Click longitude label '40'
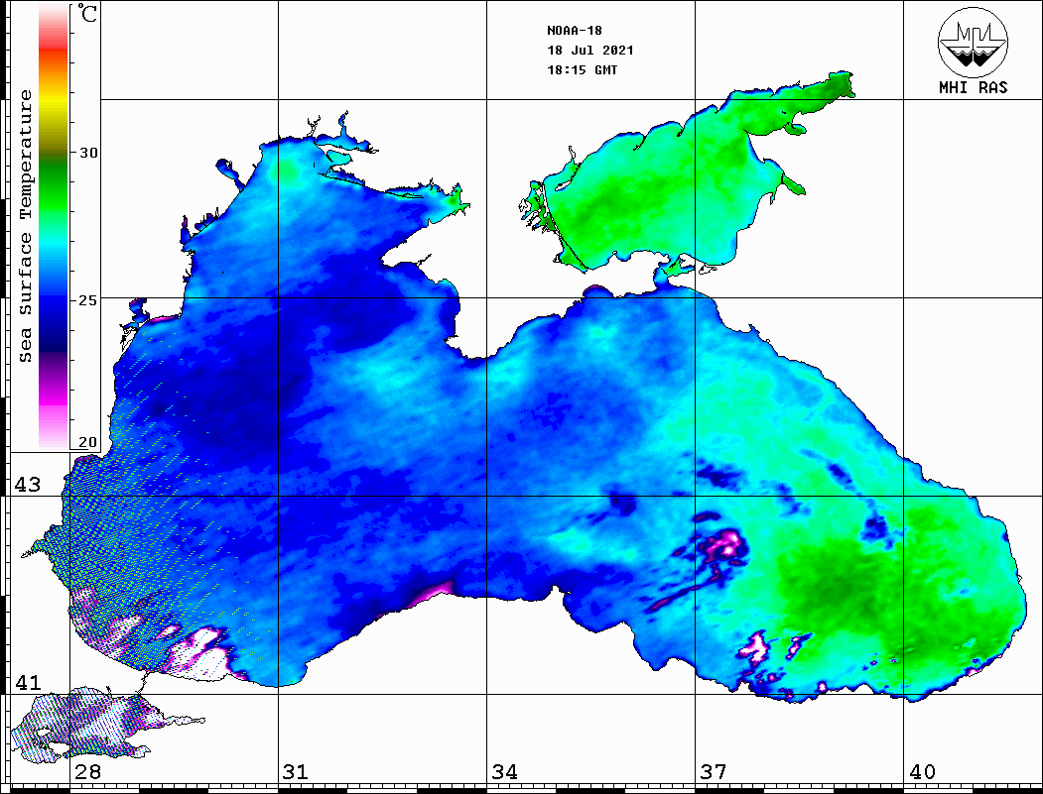The height and width of the screenshot is (794, 1043). click(922, 772)
